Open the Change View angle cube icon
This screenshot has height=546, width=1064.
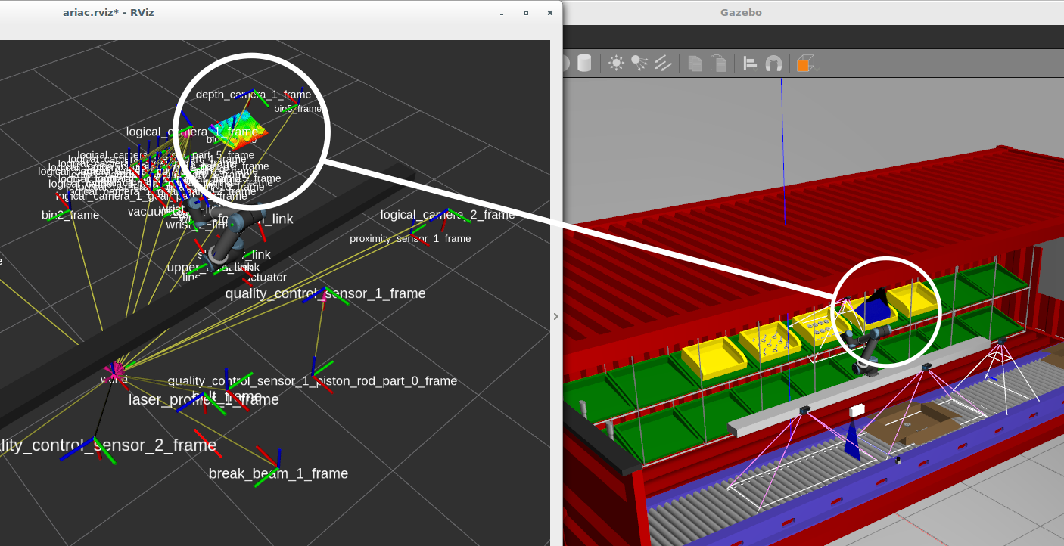point(804,63)
